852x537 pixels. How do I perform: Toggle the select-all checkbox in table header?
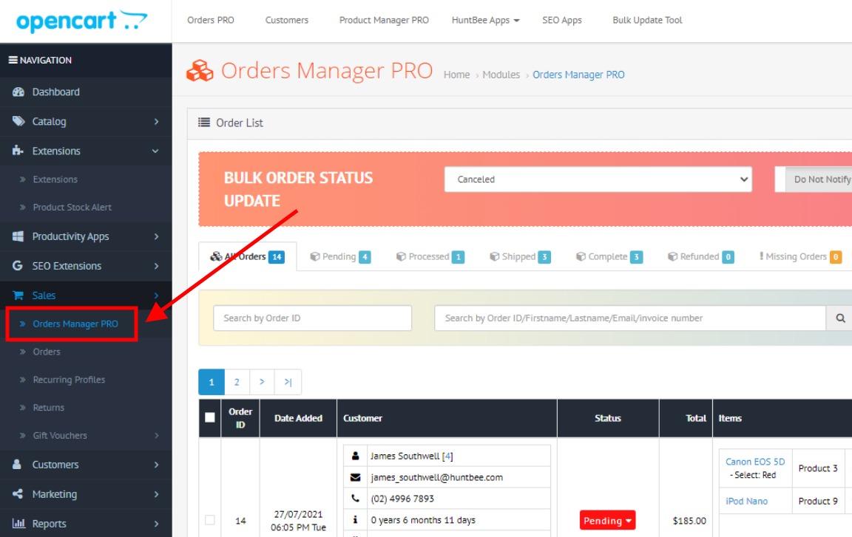(210, 417)
